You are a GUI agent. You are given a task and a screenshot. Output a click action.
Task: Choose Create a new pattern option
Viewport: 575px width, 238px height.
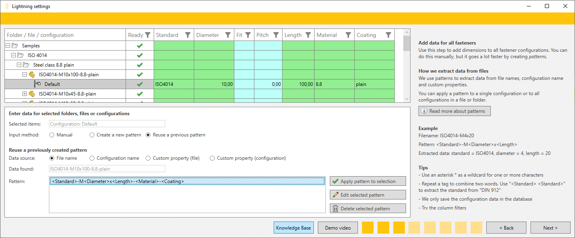point(92,135)
